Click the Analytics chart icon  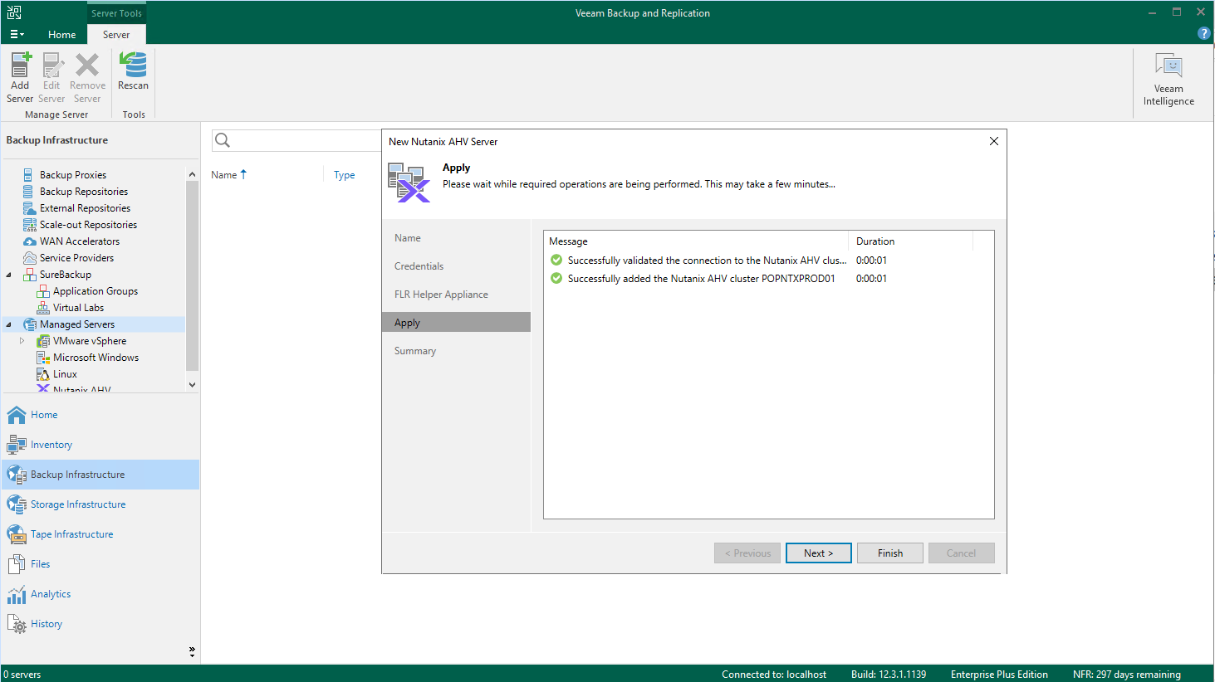coord(17,594)
